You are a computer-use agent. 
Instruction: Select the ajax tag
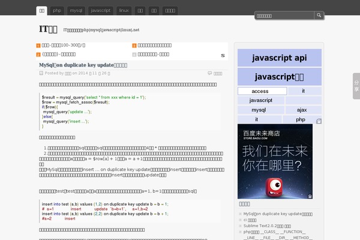(303, 110)
